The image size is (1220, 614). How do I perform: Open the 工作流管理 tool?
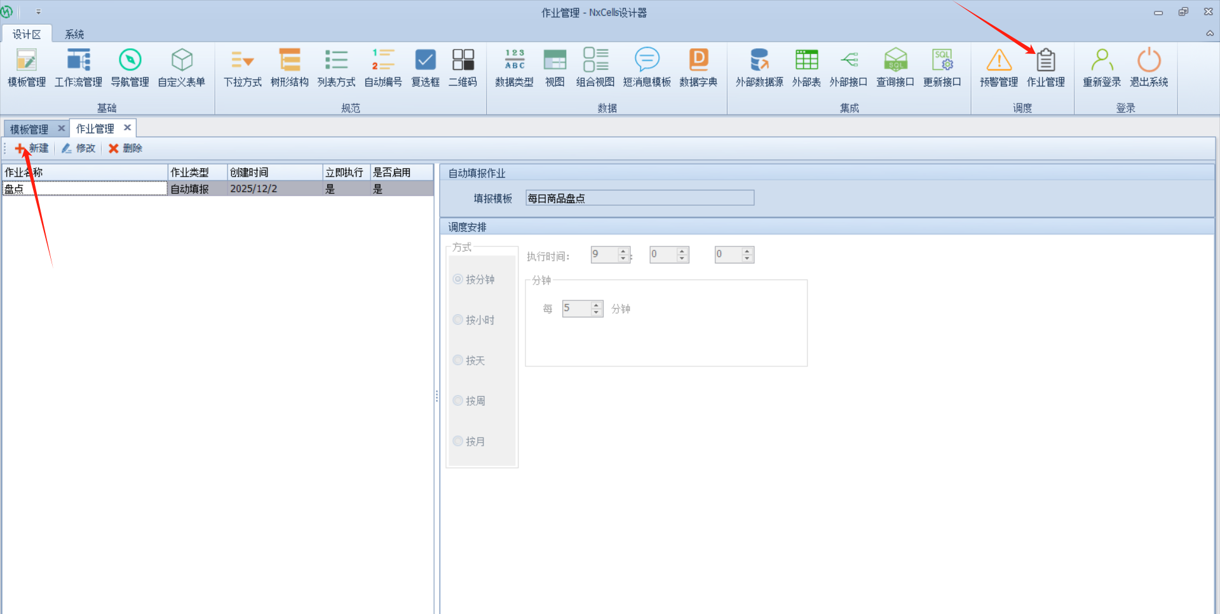tap(78, 67)
